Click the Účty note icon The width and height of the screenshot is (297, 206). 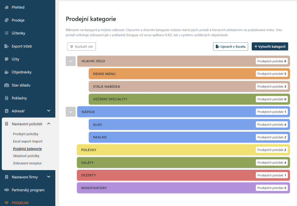pyautogui.click(x=6, y=59)
